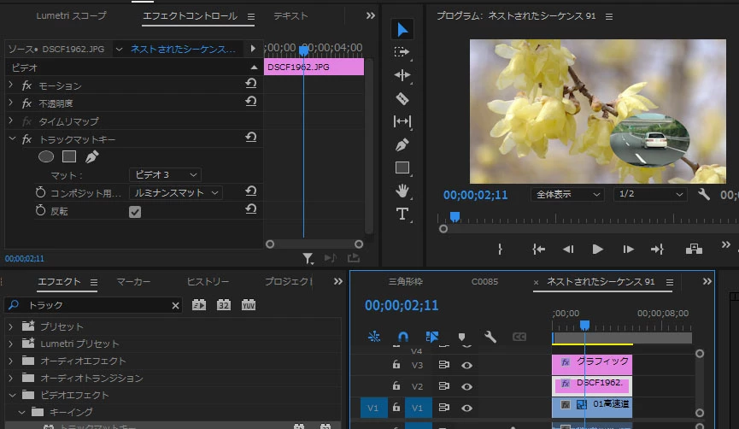Viewport: 739px width, 429px height.
Task: Switch to 三角形枠 sequence tab
Action: click(405, 281)
